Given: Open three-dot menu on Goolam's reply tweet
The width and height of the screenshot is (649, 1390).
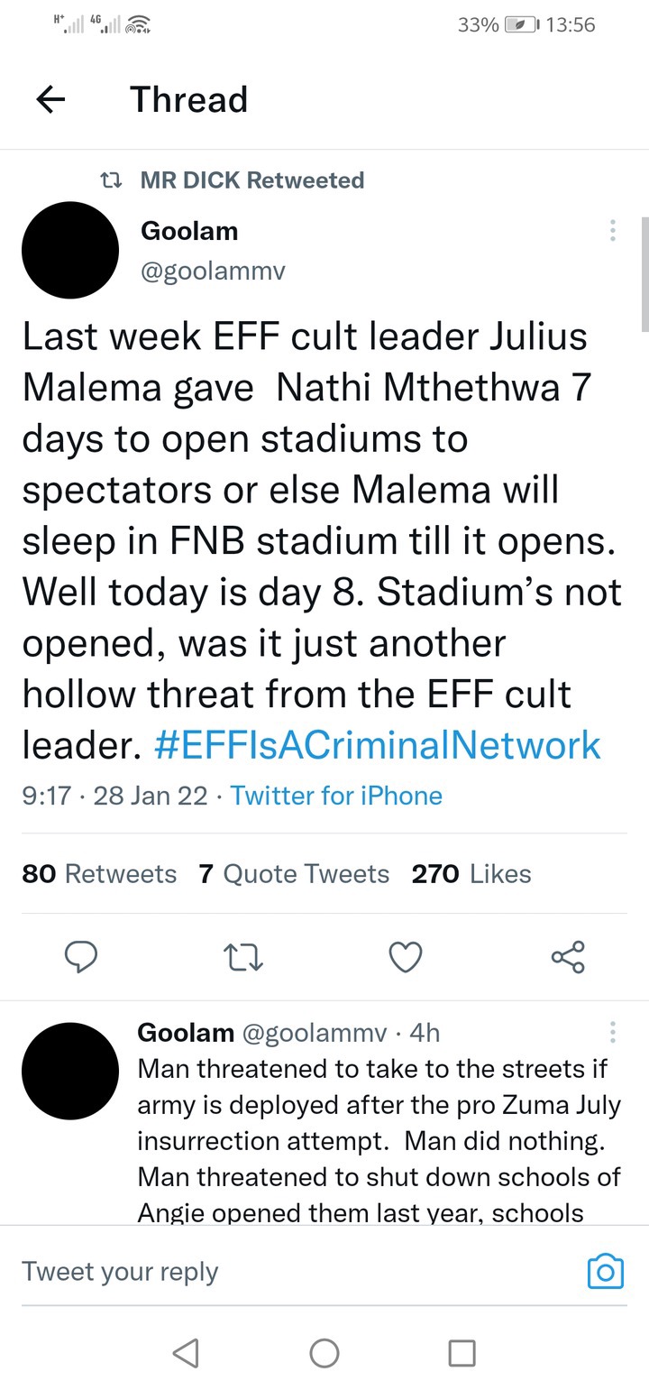Looking at the screenshot, I should click(612, 1032).
